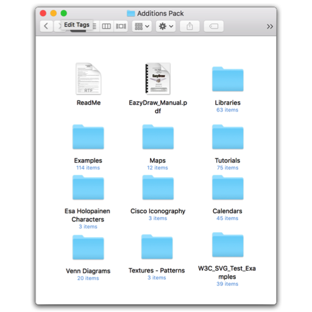Viewport: 312px width, 312px height.
Task: Click the Maps folder name
Action: coord(158,160)
